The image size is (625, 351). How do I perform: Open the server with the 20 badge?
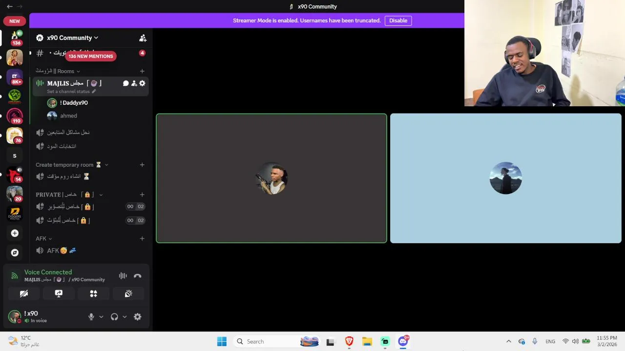click(x=15, y=194)
